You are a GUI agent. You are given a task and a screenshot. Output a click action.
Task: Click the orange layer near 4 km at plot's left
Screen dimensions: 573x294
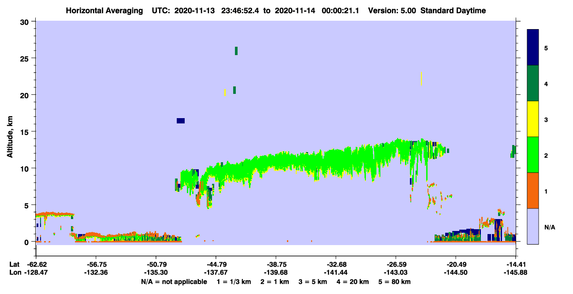pyautogui.click(x=55, y=214)
